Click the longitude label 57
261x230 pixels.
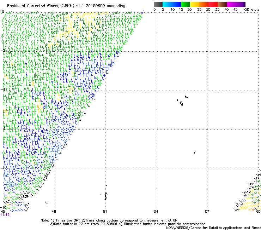point(207,212)
